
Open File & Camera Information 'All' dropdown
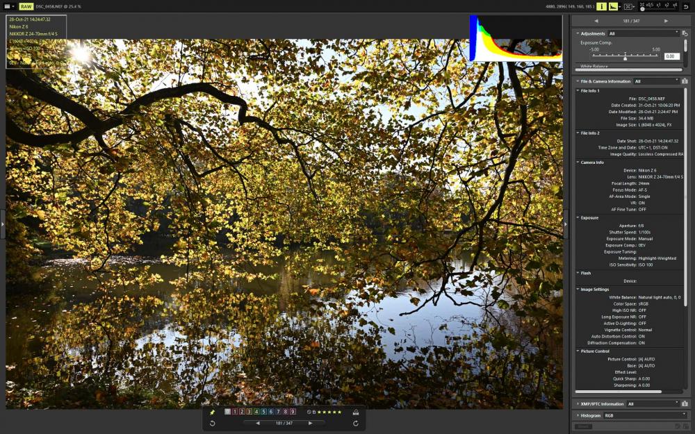pos(657,81)
